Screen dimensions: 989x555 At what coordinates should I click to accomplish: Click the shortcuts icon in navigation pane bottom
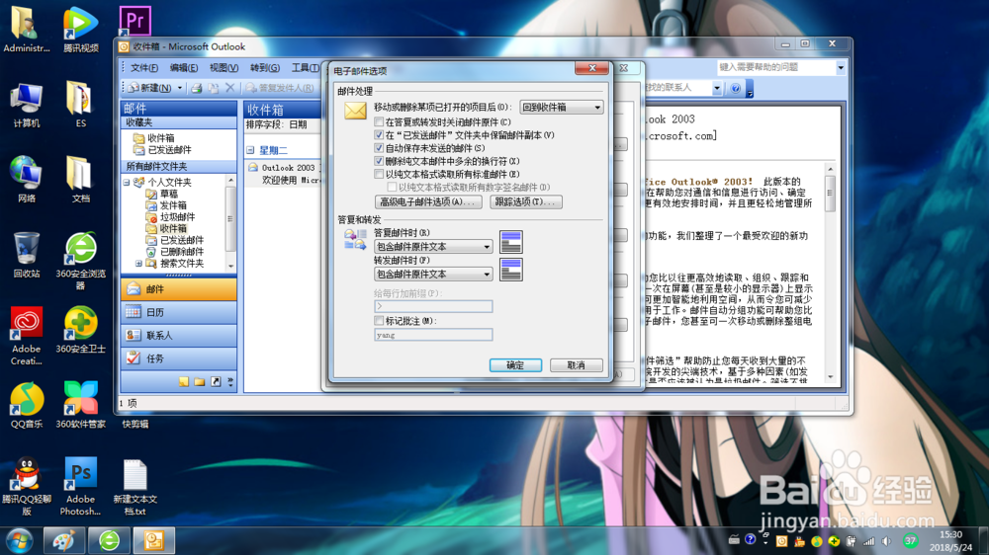[216, 382]
